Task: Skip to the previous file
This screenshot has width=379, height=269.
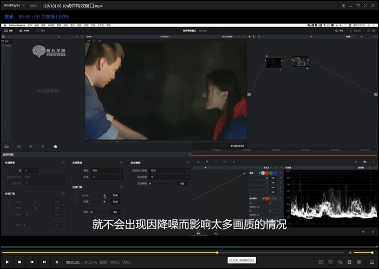Action: pos(32,262)
